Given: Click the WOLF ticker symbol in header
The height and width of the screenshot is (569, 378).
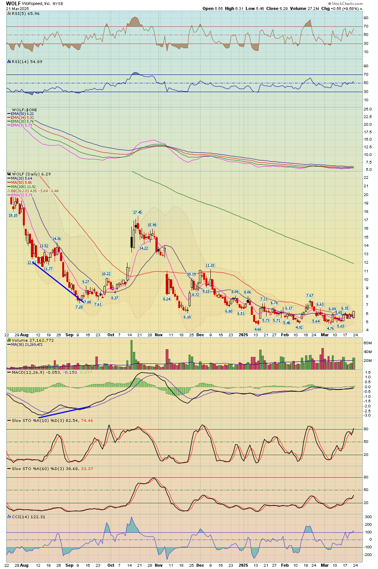Looking at the screenshot, I should pos(13,3).
